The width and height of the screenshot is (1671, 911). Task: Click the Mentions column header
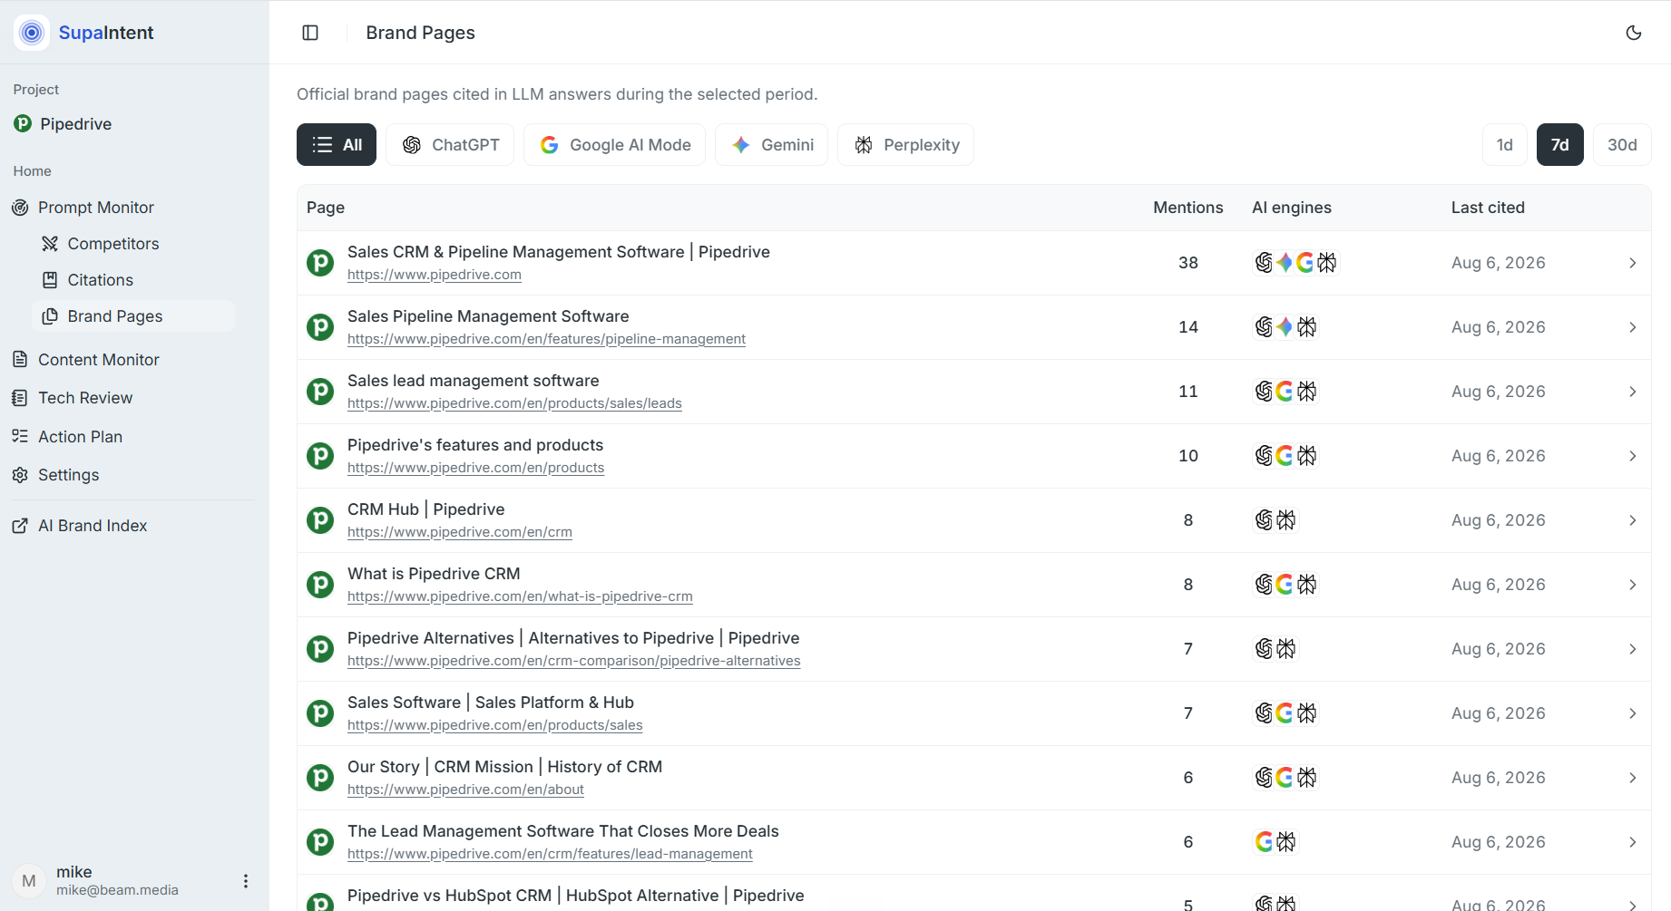1188,208
